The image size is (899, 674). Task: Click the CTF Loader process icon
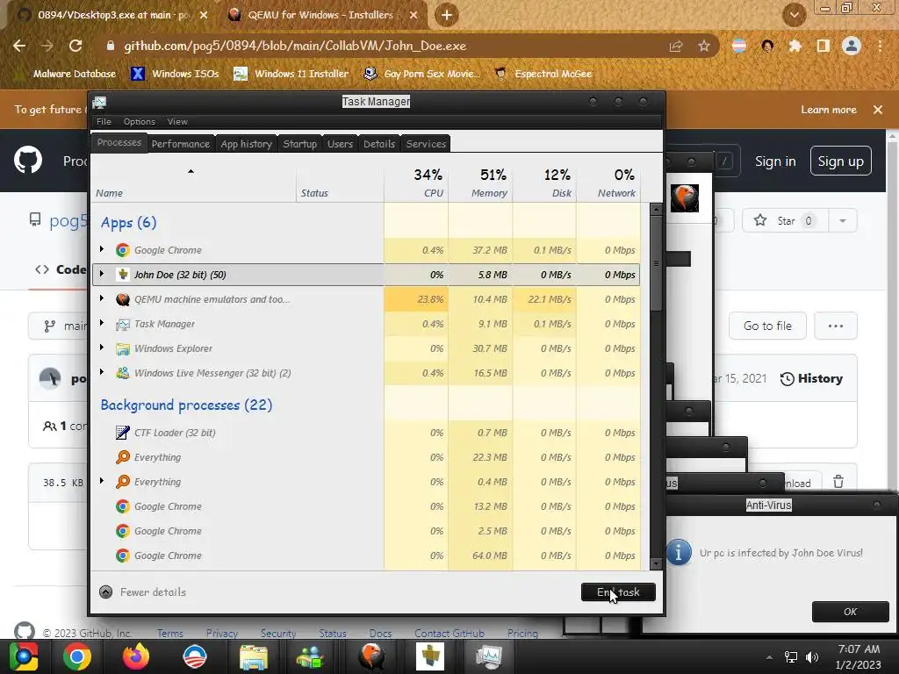tap(122, 433)
